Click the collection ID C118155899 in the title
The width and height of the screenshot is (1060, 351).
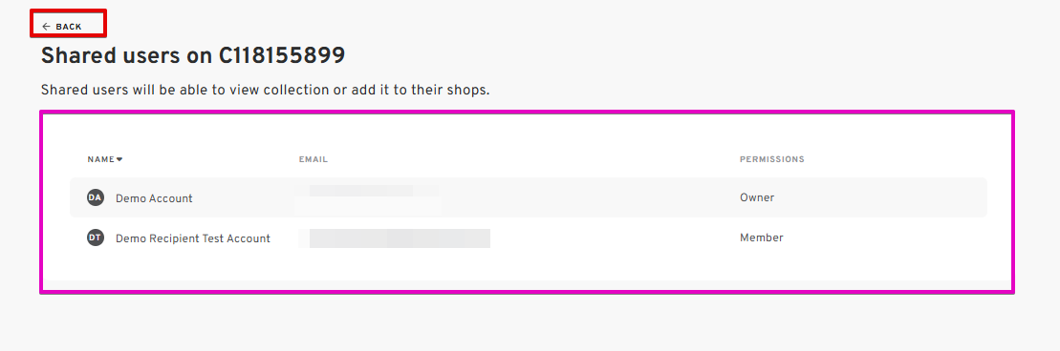tap(282, 56)
